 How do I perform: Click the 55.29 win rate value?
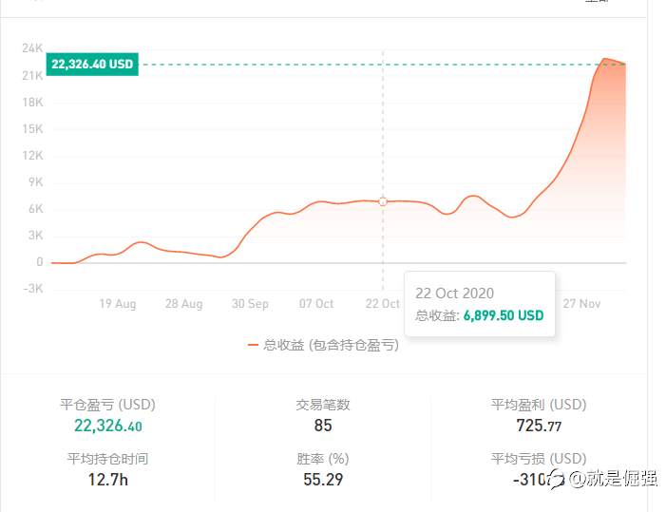point(323,480)
